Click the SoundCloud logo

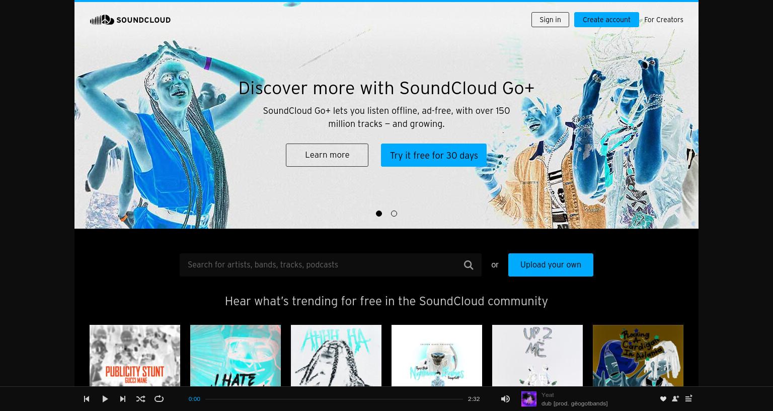130,20
